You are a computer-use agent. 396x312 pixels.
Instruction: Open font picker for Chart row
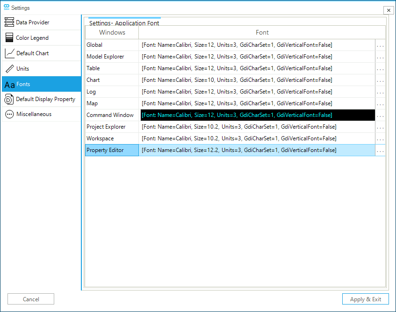pyautogui.click(x=380, y=80)
